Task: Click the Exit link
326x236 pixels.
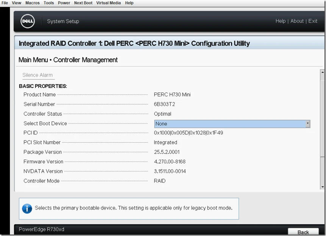Action: click(313, 21)
